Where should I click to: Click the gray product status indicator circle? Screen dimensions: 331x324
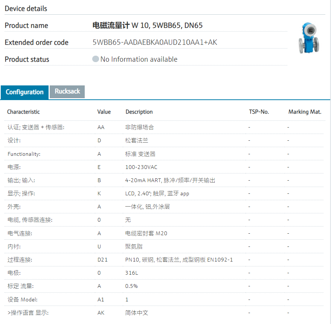[96, 59]
